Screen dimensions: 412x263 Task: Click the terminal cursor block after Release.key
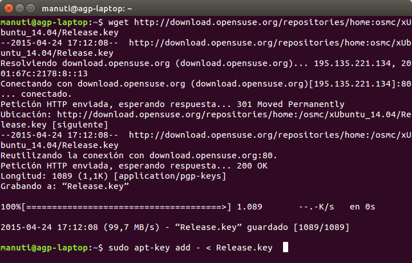[285, 248]
